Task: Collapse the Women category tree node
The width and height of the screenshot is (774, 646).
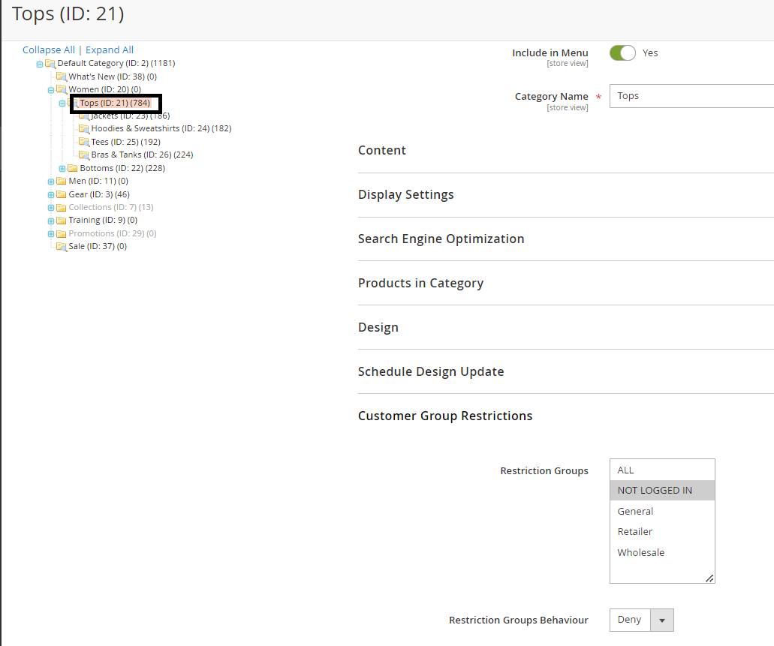Action: point(51,90)
